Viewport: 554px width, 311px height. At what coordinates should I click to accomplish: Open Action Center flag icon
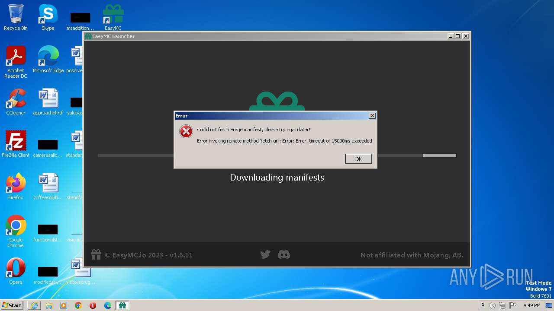pos(512,305)
